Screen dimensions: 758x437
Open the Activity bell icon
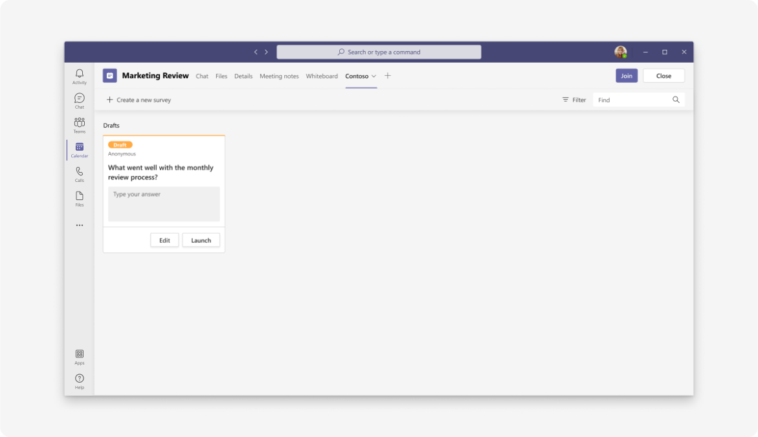[x=79, y=73]
